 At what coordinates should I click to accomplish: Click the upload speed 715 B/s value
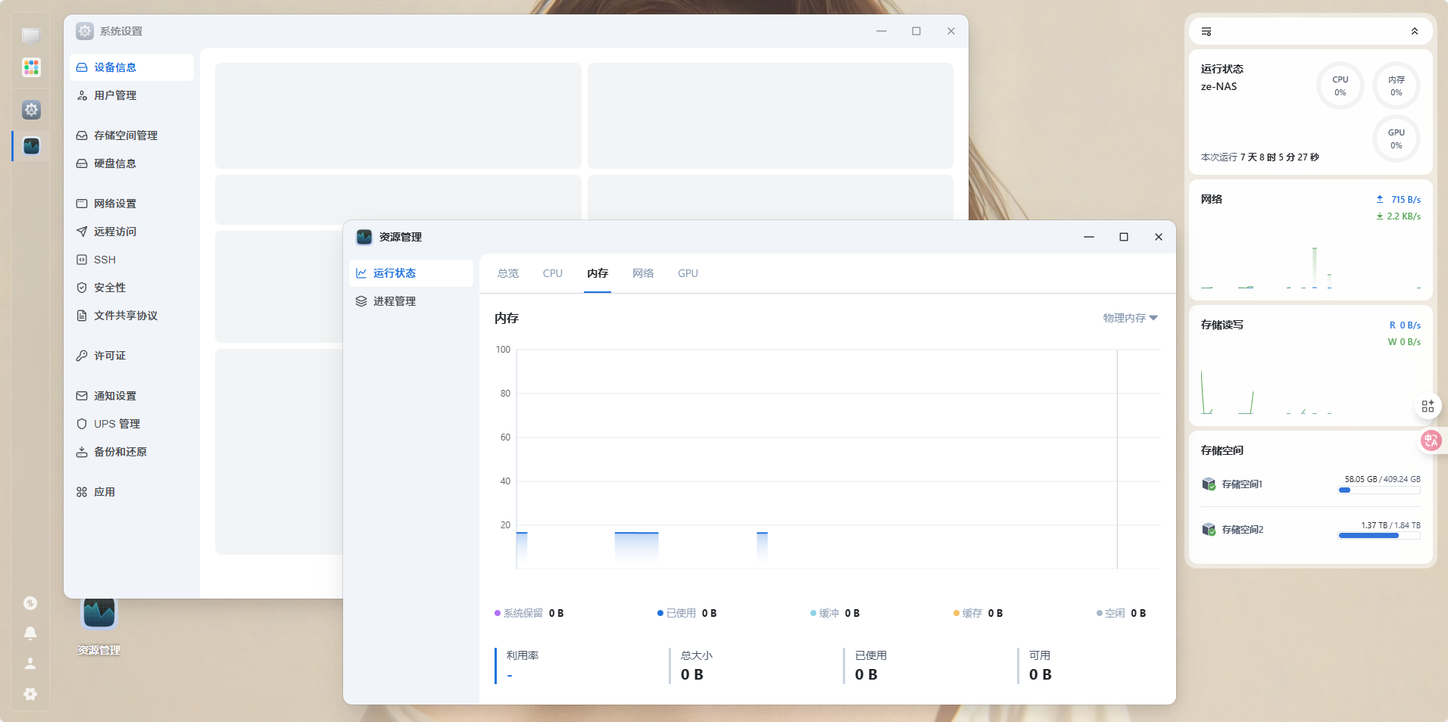point(1406,200)
